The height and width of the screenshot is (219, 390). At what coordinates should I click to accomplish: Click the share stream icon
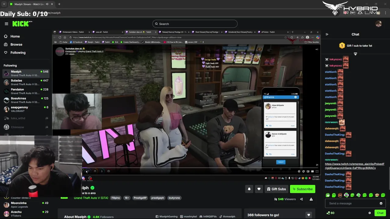tap(301, 199)
